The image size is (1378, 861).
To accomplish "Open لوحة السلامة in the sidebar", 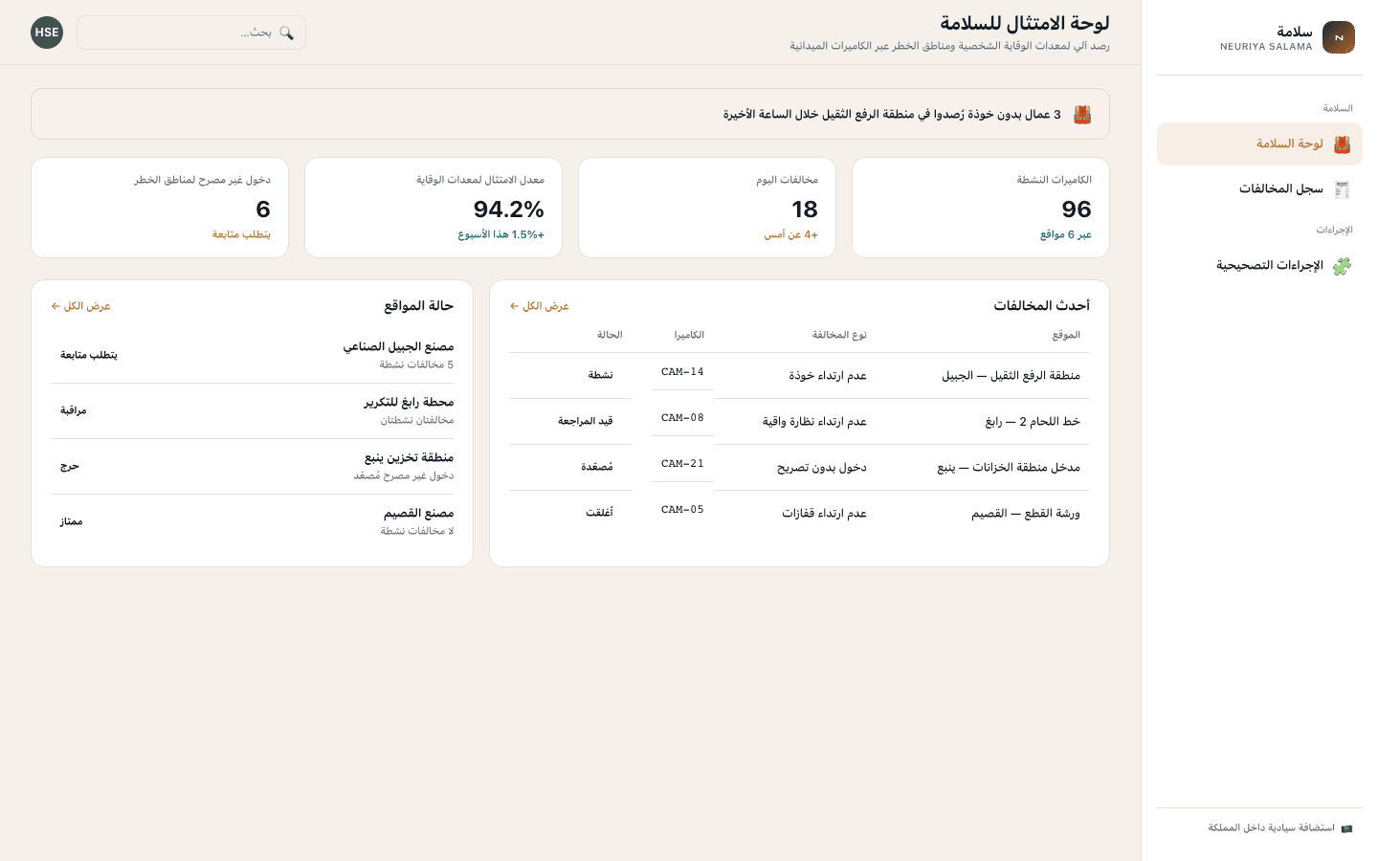I will pos(1259,144).
